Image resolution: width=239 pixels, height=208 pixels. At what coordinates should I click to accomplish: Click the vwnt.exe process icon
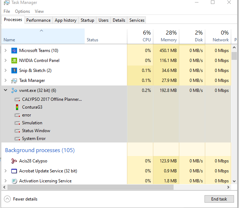point(14,90)
